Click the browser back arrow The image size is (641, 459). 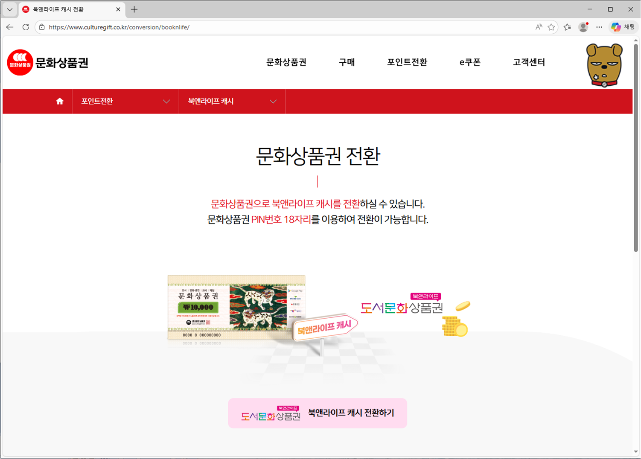point(10,27)
